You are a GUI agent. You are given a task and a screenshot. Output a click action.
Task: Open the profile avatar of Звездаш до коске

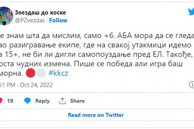click(x=6, y=16)
